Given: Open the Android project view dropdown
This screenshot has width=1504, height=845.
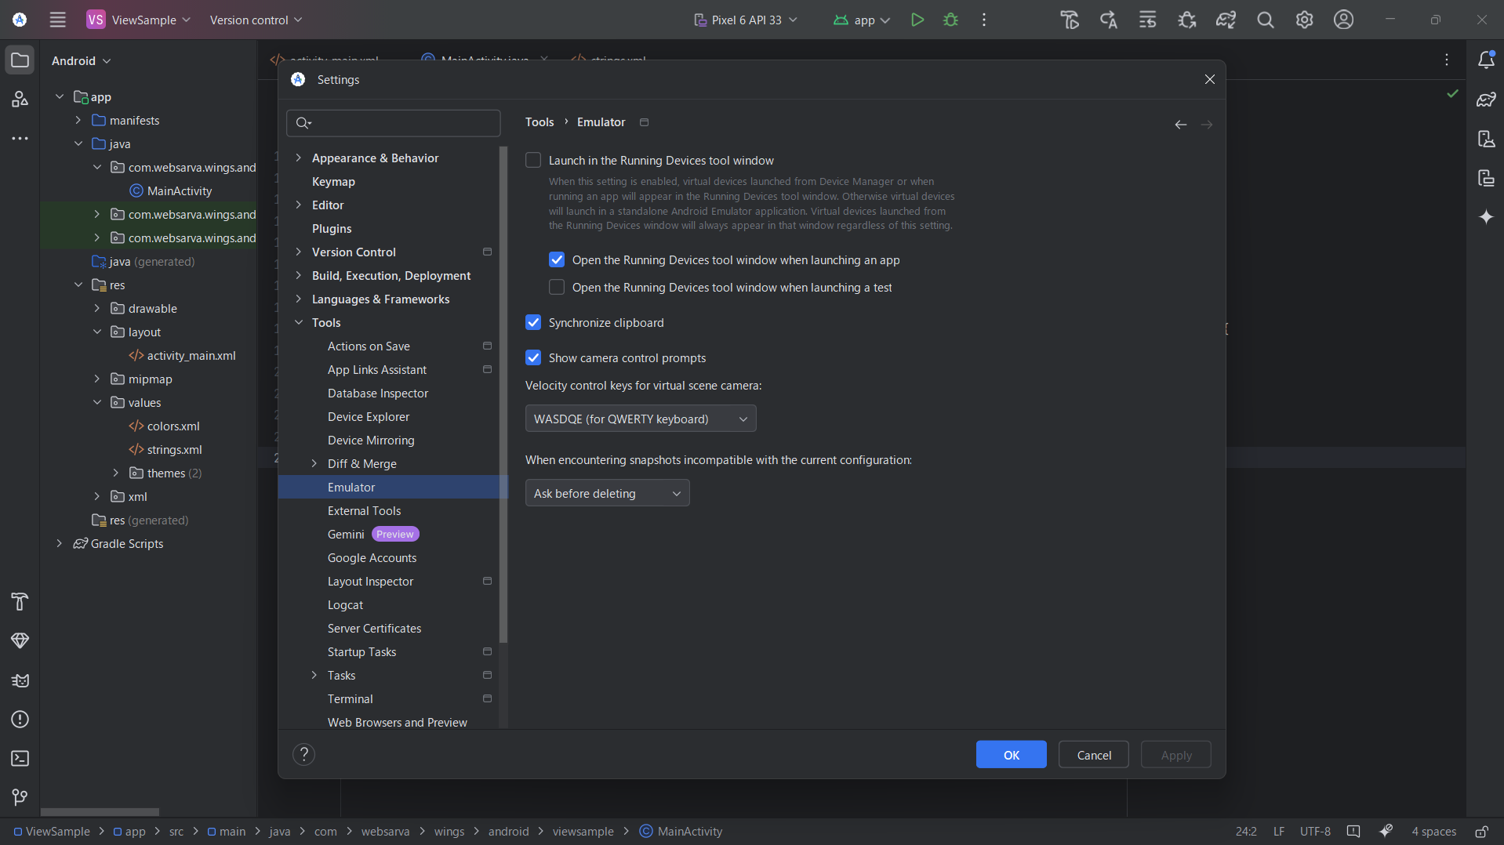Looking at the screenshot, I should point(82,60).
